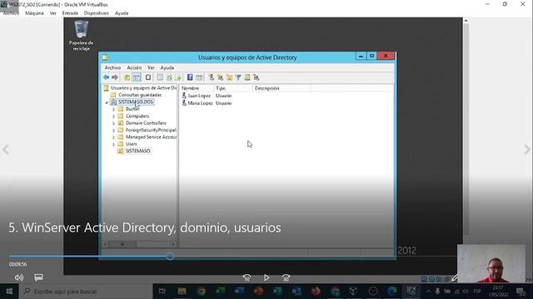The width and height of the screenshot is (533, 299).
Task: Create a new group via toolbar icon
Action: click(x=220, y=77)
